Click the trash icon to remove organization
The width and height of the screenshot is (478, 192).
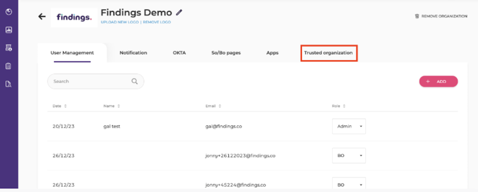[417, 16]
